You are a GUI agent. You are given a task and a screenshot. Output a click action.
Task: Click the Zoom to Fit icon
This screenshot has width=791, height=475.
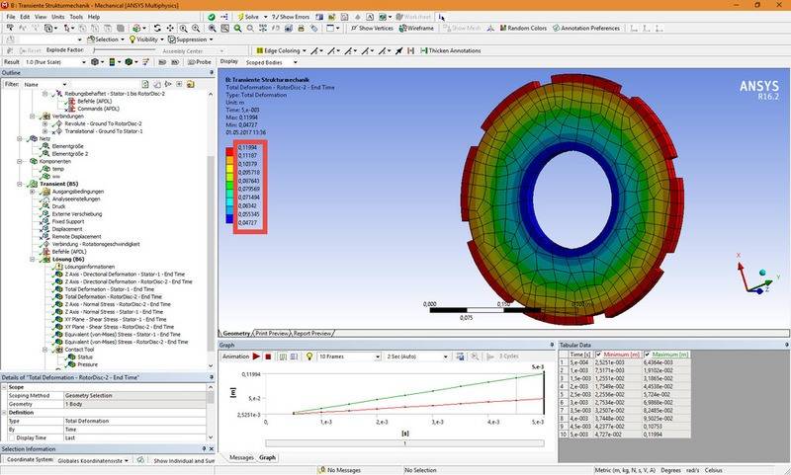(212, 29)
